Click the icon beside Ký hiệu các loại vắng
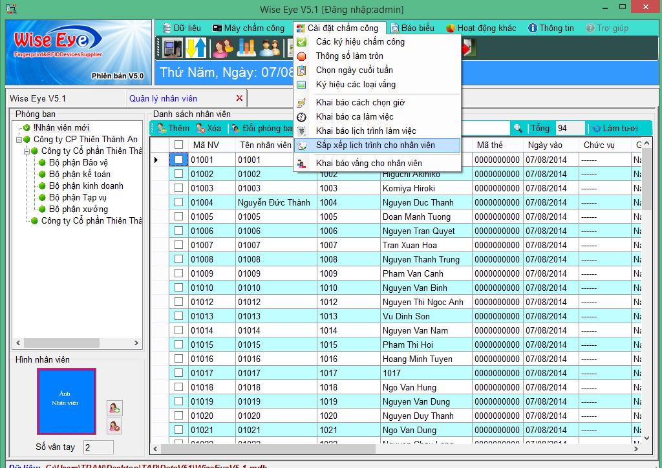Image resolution: width=662 pixels, height=468 pixels. (301, 85)
